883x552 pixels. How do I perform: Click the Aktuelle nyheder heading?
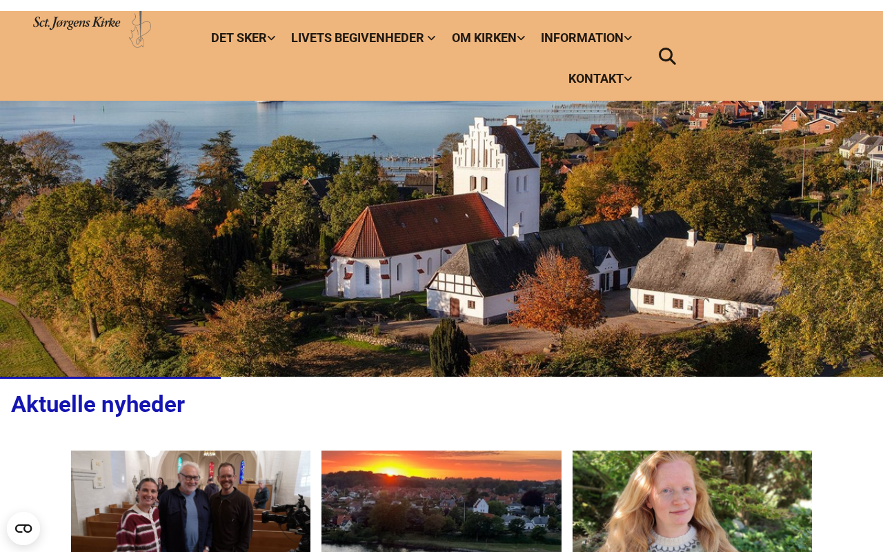pyautogui.click(x=98, y=404)
